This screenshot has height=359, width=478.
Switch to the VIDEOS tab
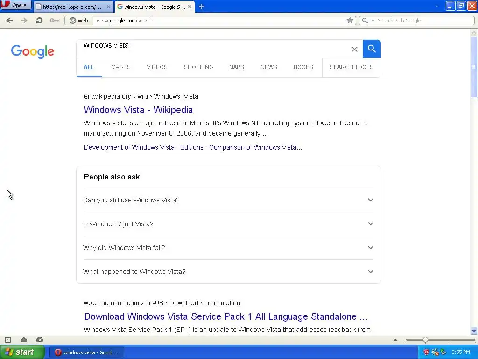(157, 67)
